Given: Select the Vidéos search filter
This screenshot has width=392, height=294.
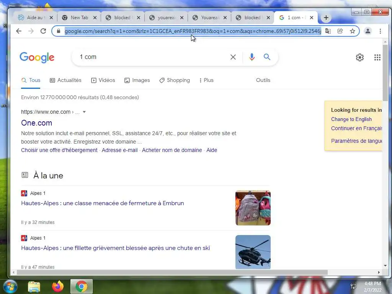Looking at the screenshot, I should (103, 80).
